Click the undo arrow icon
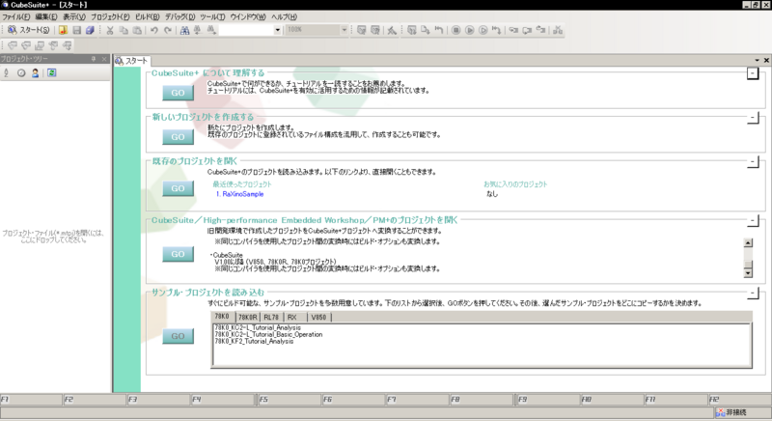This screenshot has width=772, height=421. 154,30
